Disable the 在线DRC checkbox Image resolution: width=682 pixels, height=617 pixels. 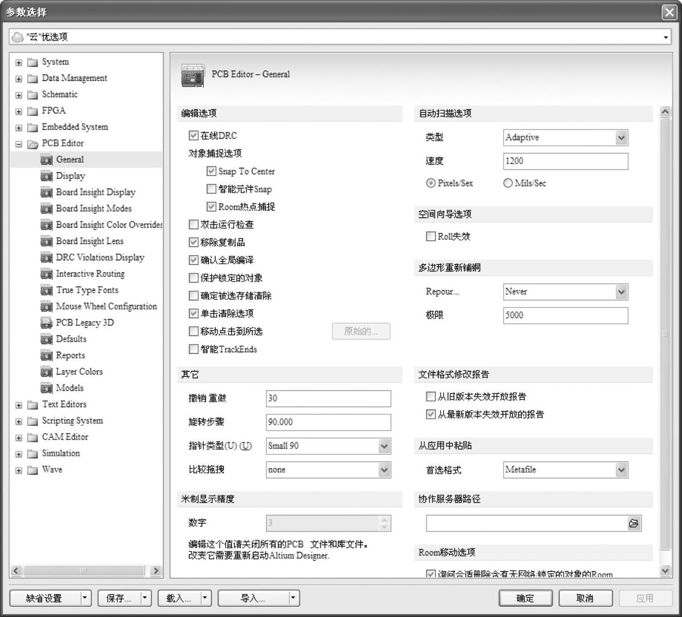click(194, 136)
